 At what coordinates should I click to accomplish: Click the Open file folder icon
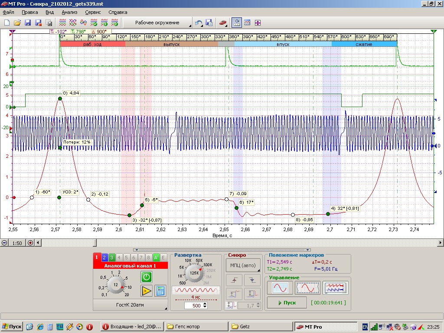(17, 23)
